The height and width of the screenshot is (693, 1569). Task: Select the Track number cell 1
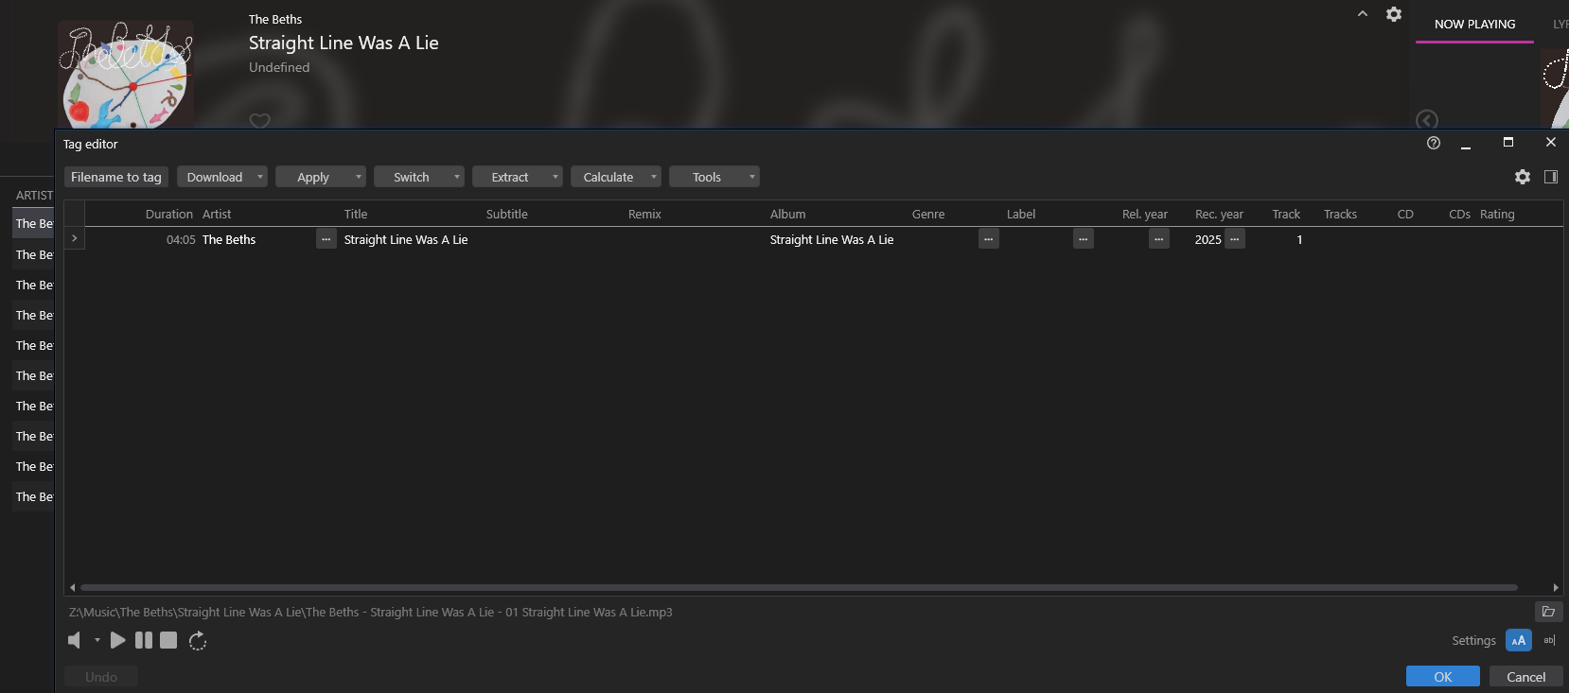[x=1299, y=239]
